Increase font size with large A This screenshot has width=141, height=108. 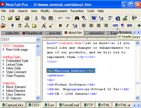click(44, 26)
